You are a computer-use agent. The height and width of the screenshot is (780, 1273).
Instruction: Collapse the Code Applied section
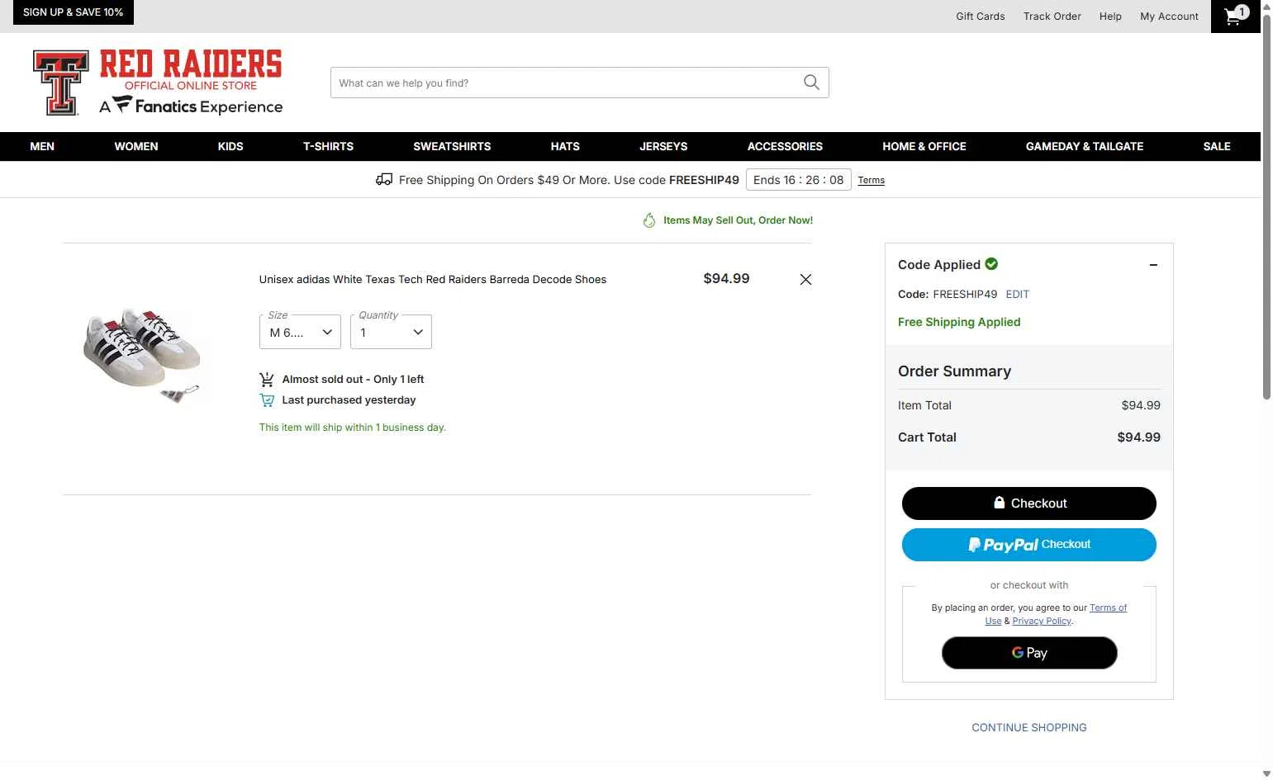point(1153,265)
